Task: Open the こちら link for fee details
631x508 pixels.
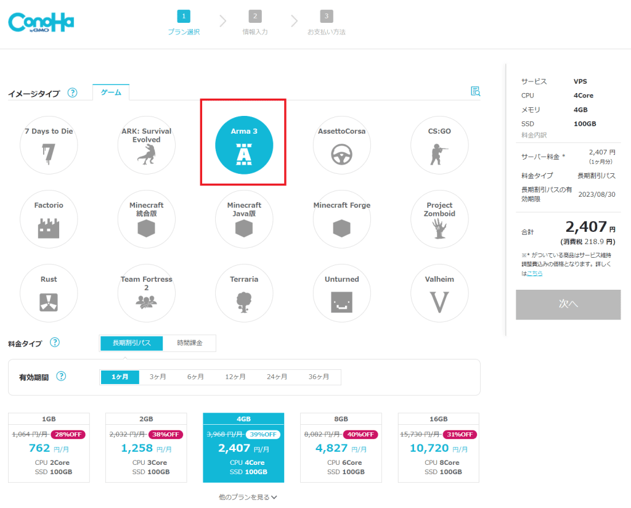Action: (535, 273)
